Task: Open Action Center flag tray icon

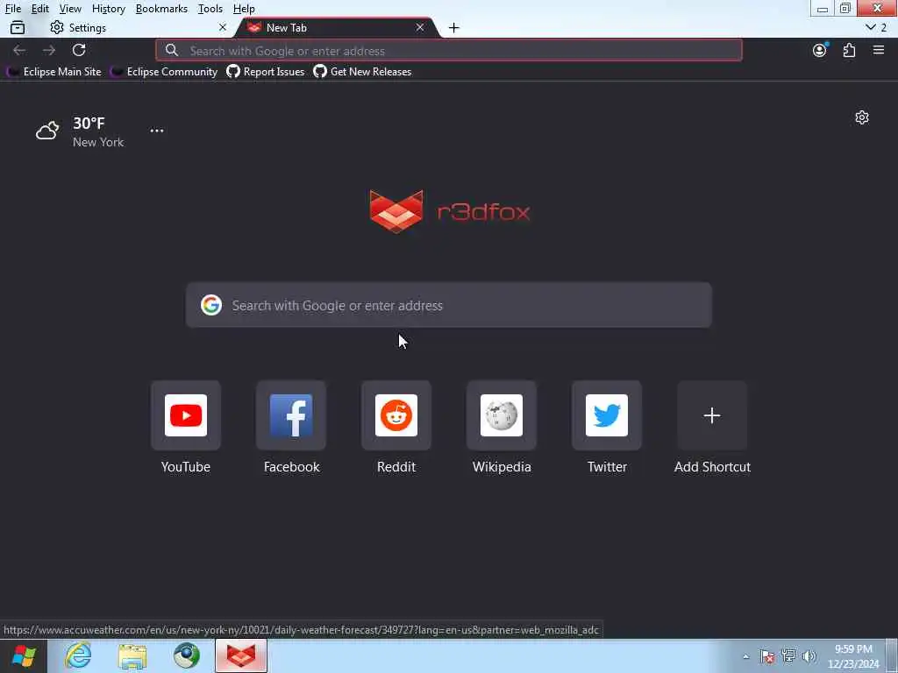Action: (x=767, y=656)
